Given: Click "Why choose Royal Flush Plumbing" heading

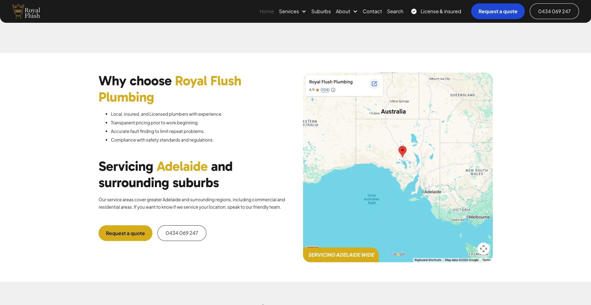Looking at the screenshot, I should (170, 89).
